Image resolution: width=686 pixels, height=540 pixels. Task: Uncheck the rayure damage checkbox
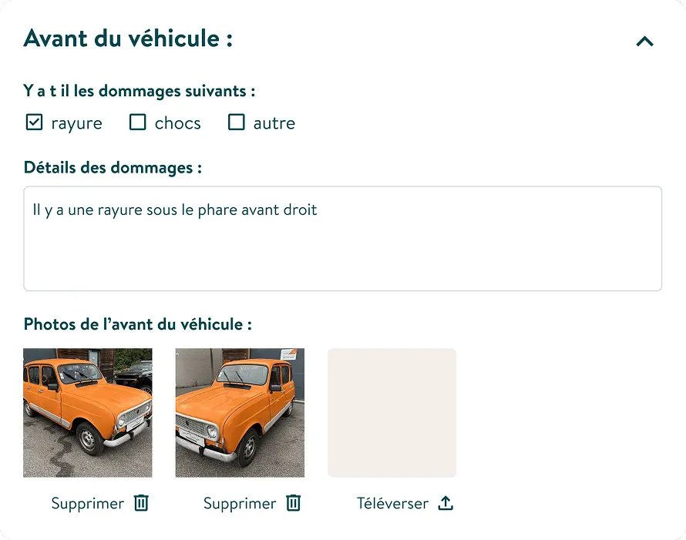(34, 122)
